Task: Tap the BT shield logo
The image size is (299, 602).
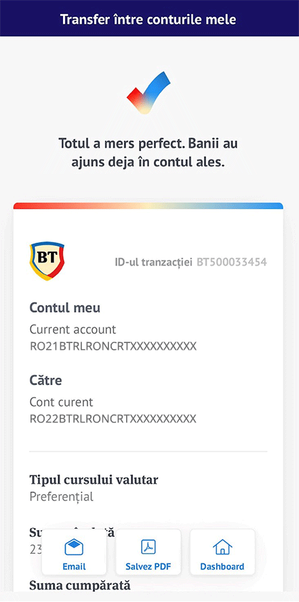Action: click(47, 260)
